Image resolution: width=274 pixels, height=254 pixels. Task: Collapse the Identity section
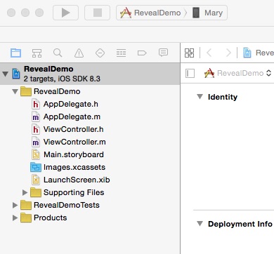(x=200, y=97)
